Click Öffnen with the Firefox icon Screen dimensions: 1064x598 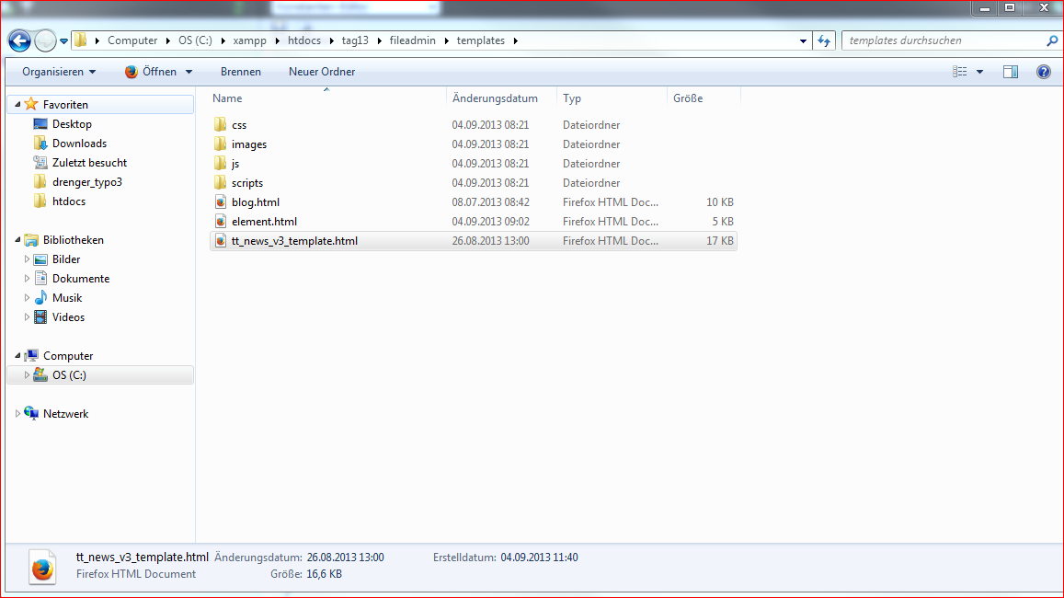point(151,72)
